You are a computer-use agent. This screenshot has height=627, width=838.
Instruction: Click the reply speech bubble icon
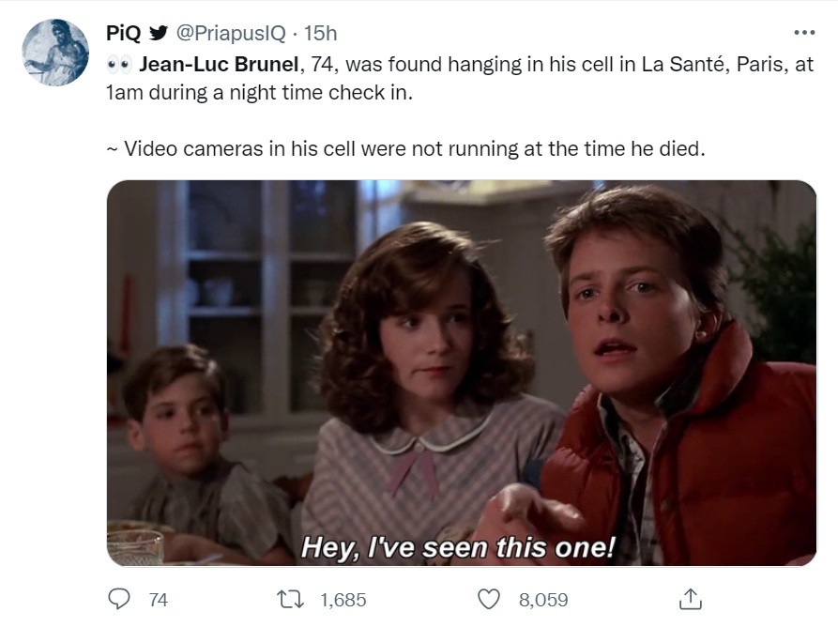coord(118,599)
